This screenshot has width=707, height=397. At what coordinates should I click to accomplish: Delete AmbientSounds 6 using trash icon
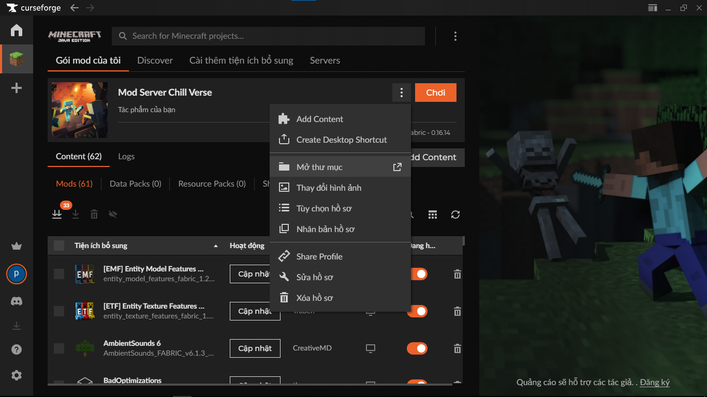(x=458, y=349)
